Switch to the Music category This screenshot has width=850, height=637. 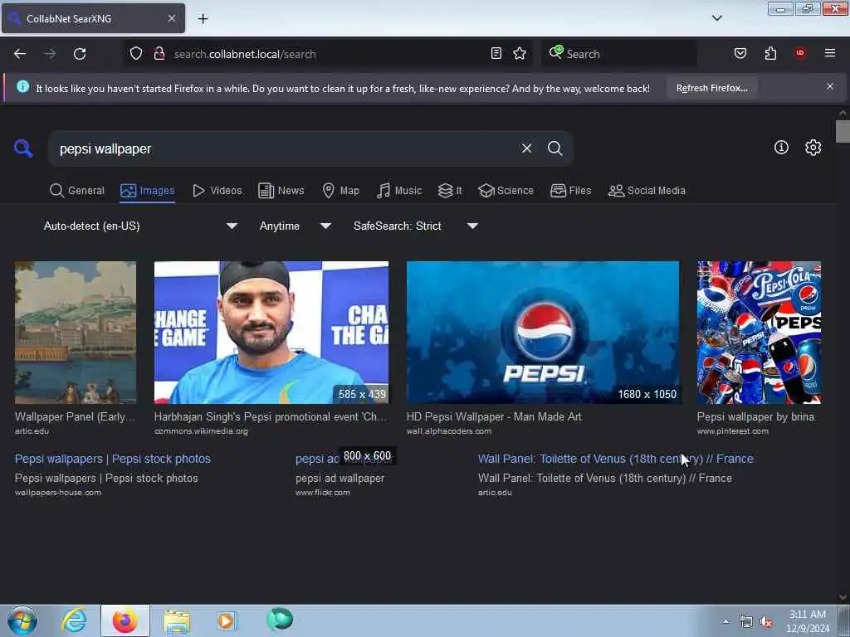[399, 191]
